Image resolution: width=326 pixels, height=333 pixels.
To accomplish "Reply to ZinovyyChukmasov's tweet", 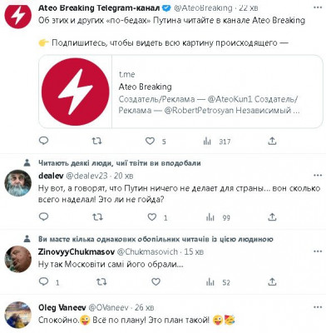I will tap(43, 281).
